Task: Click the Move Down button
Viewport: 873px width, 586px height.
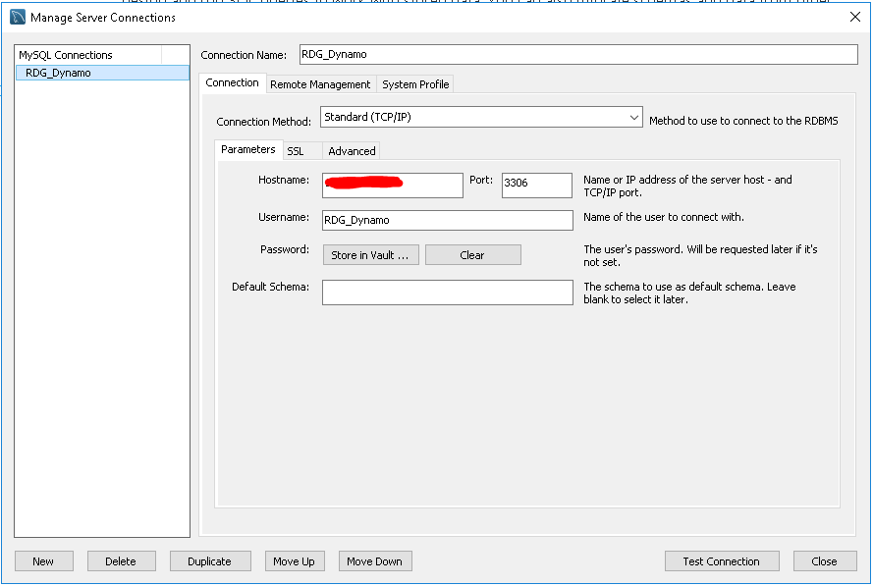Action: (x=375, y=560)
